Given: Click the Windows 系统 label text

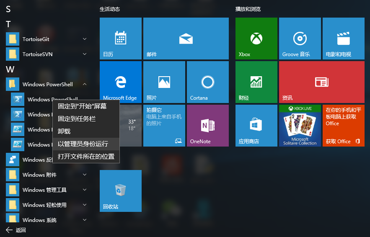Looking at the screenshot, I should [39, 220].
